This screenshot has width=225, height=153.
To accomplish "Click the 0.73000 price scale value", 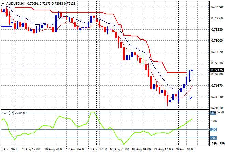I will [217, 41].
